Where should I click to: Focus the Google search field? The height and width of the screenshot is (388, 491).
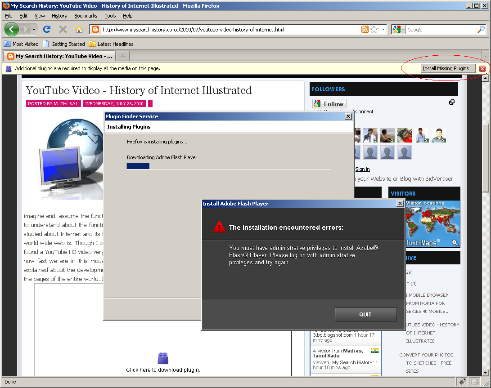pos(441,29)
